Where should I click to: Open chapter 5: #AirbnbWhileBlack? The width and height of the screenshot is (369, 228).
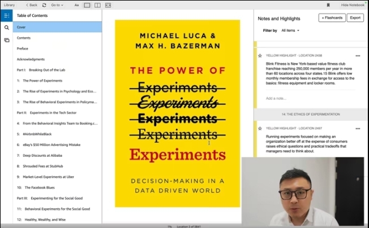(57, 134)
